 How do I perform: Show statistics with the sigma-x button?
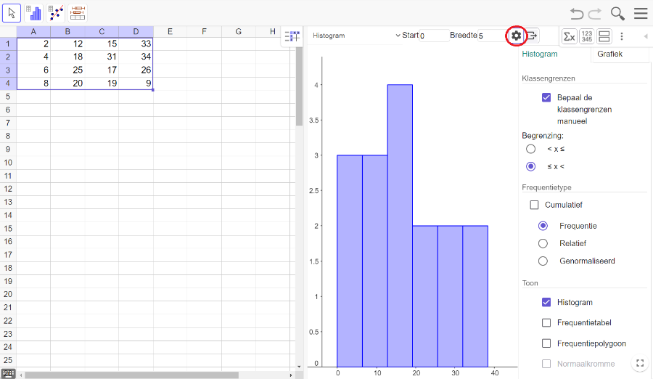pos(570,36)
